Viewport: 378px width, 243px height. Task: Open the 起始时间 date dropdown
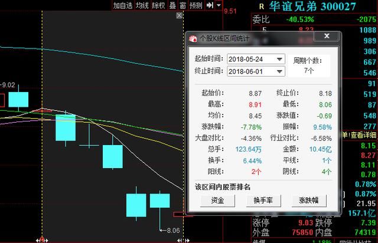tap(279, 59)
